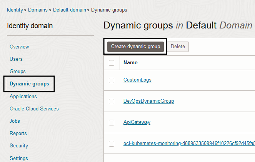The image size is (255, 162).
Task: Navigate to Oracle Cloud Services
Action: coord(34,109)
